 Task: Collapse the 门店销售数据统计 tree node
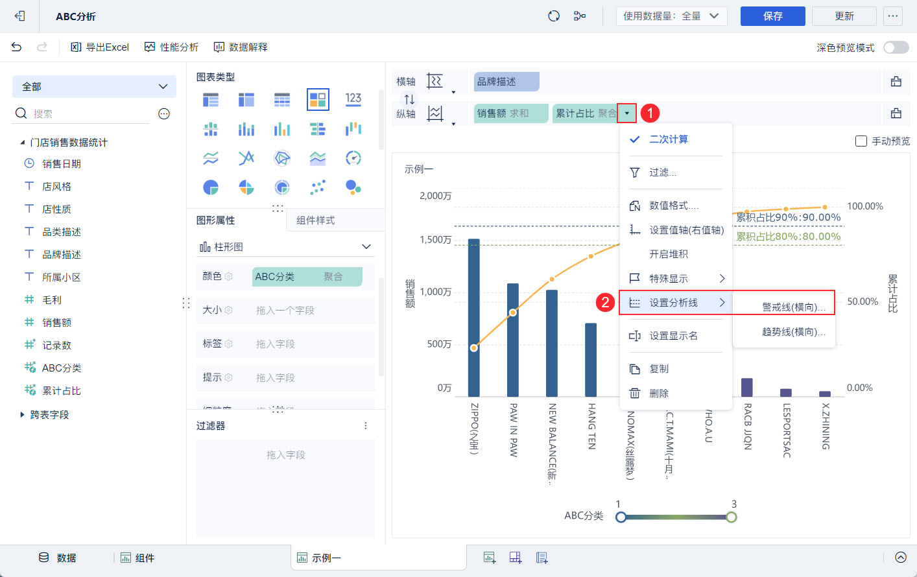tap(23, 143)
